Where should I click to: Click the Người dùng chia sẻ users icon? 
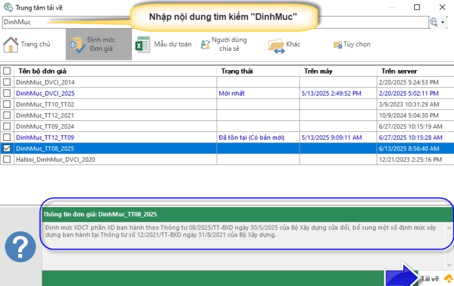point(205,45)
